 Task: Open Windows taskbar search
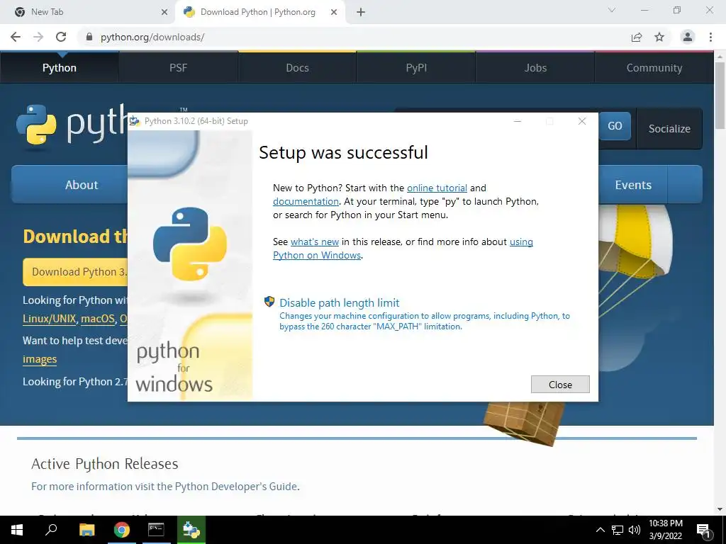(51, 530)
